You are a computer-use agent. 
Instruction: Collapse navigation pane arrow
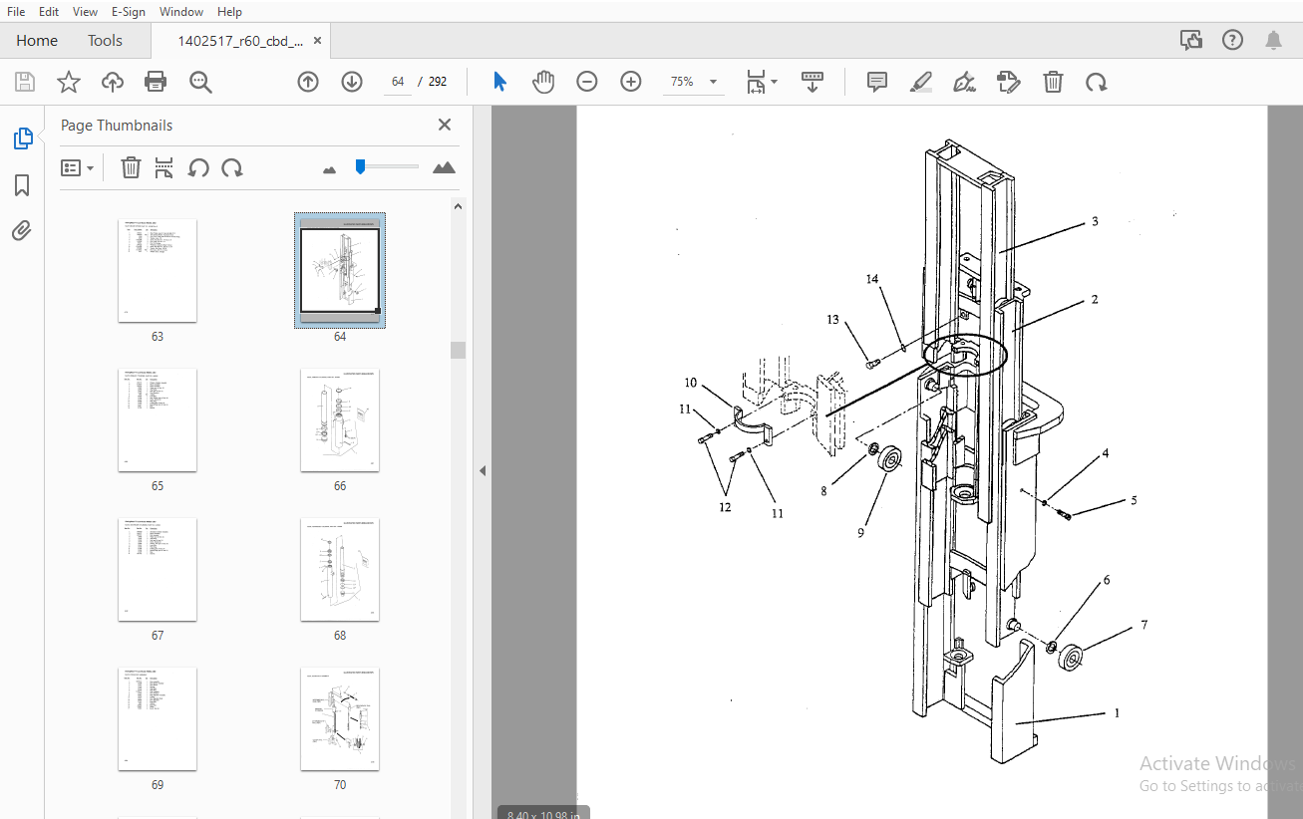483,470
